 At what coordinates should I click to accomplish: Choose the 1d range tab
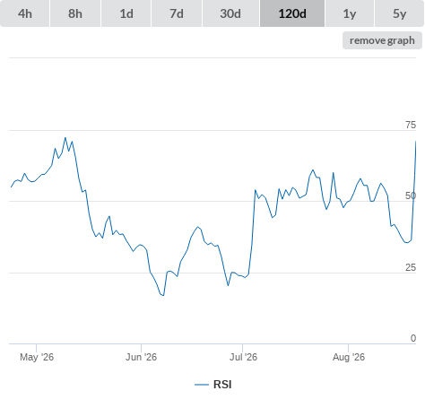coord(126,13)
